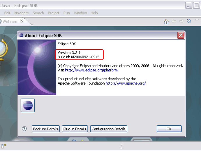Click the Eclipse SDK product name text
This screenshot has width=201, height=151.
67,44
